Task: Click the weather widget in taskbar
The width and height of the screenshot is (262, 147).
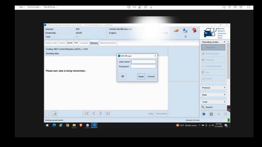Action: (186, 125)
